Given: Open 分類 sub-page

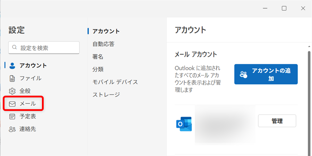Looking at the screenshot, I should tap(98, 69).
